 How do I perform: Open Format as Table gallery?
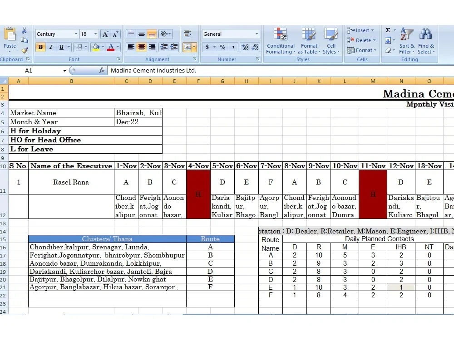tap(309, 41)
